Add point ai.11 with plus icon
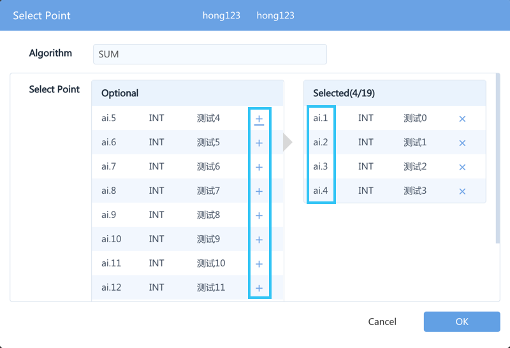510x348 pixels. pos(259,264)
